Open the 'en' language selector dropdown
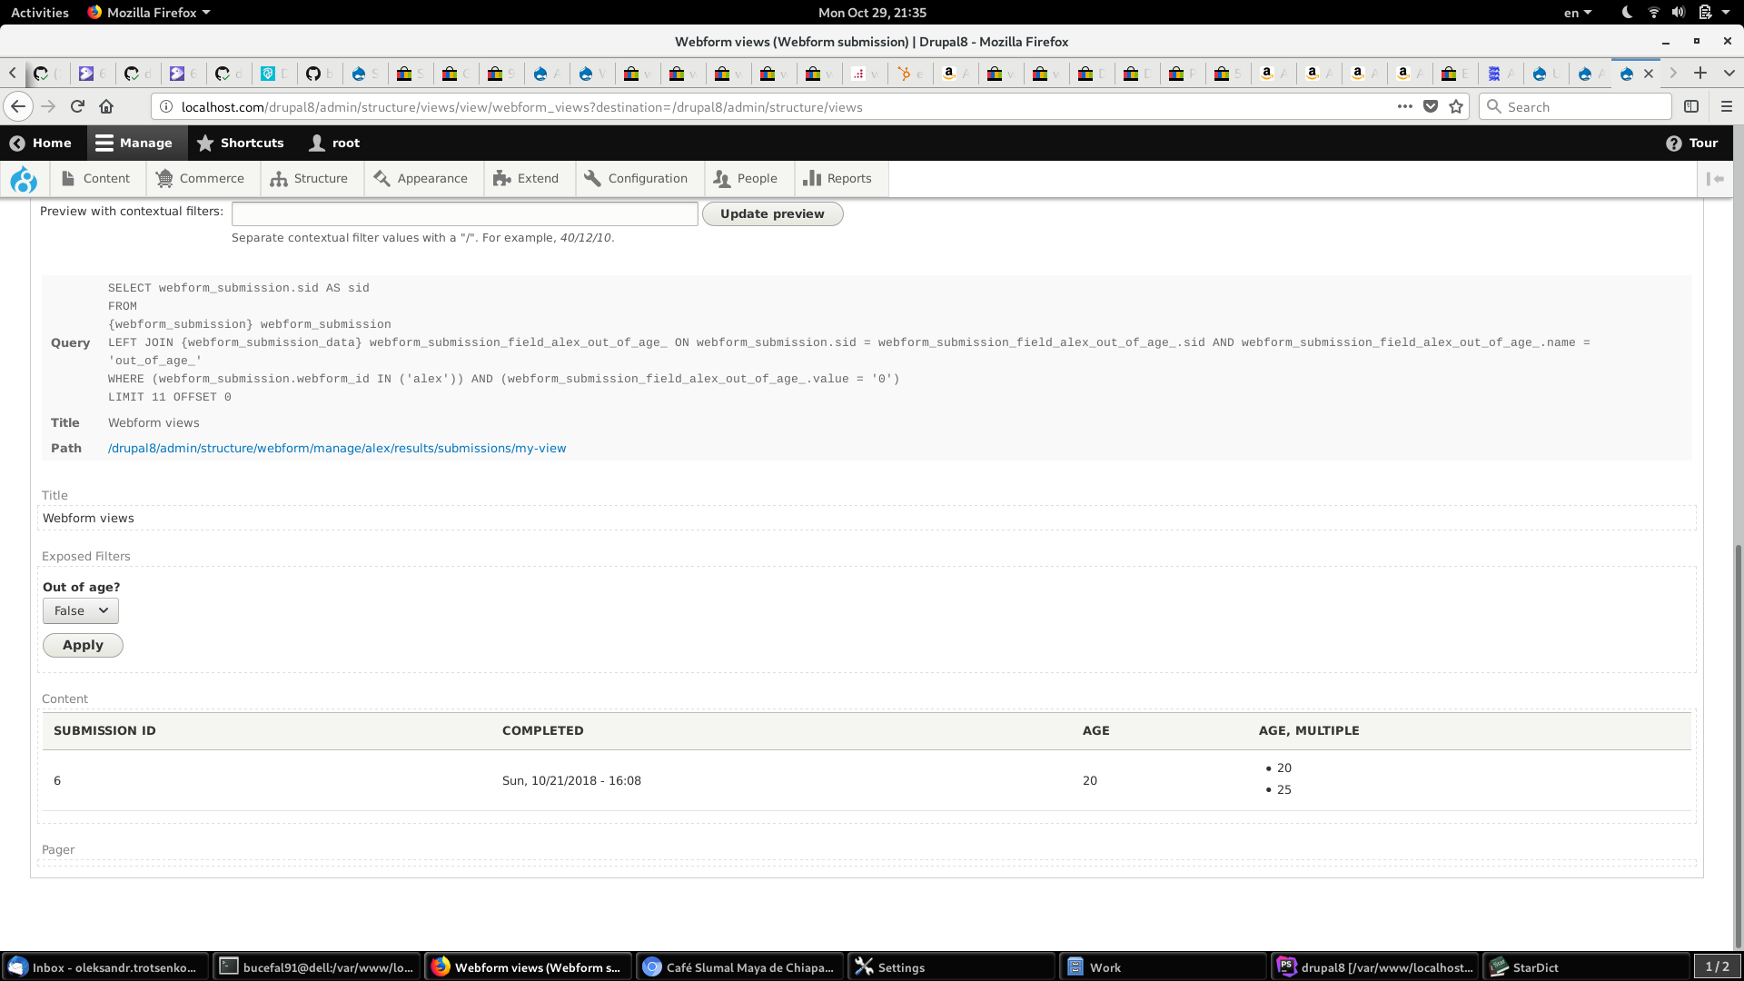The width and height of the screenshot is (1744, 981). pyautogui.click(x=1577, y=13)
